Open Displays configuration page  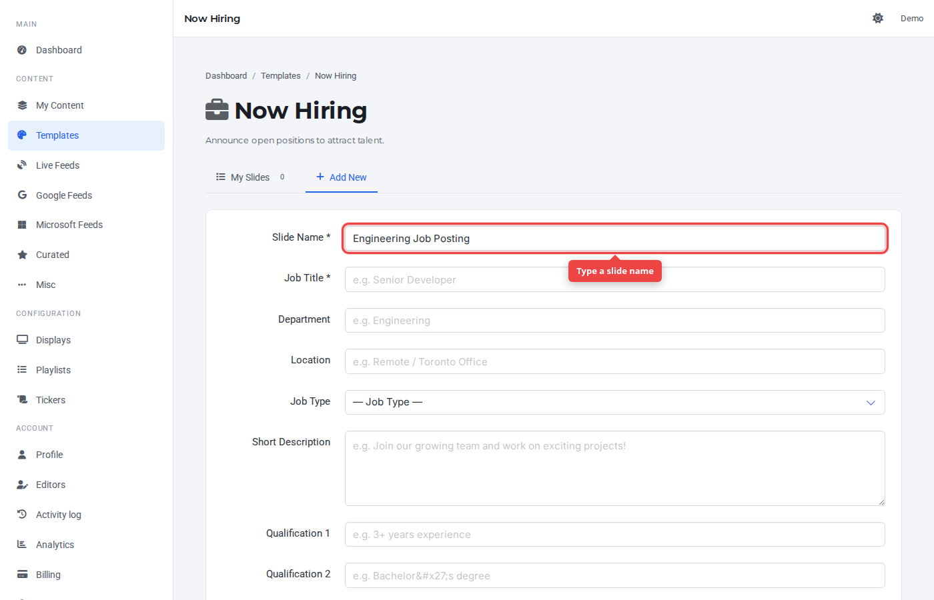86,340
